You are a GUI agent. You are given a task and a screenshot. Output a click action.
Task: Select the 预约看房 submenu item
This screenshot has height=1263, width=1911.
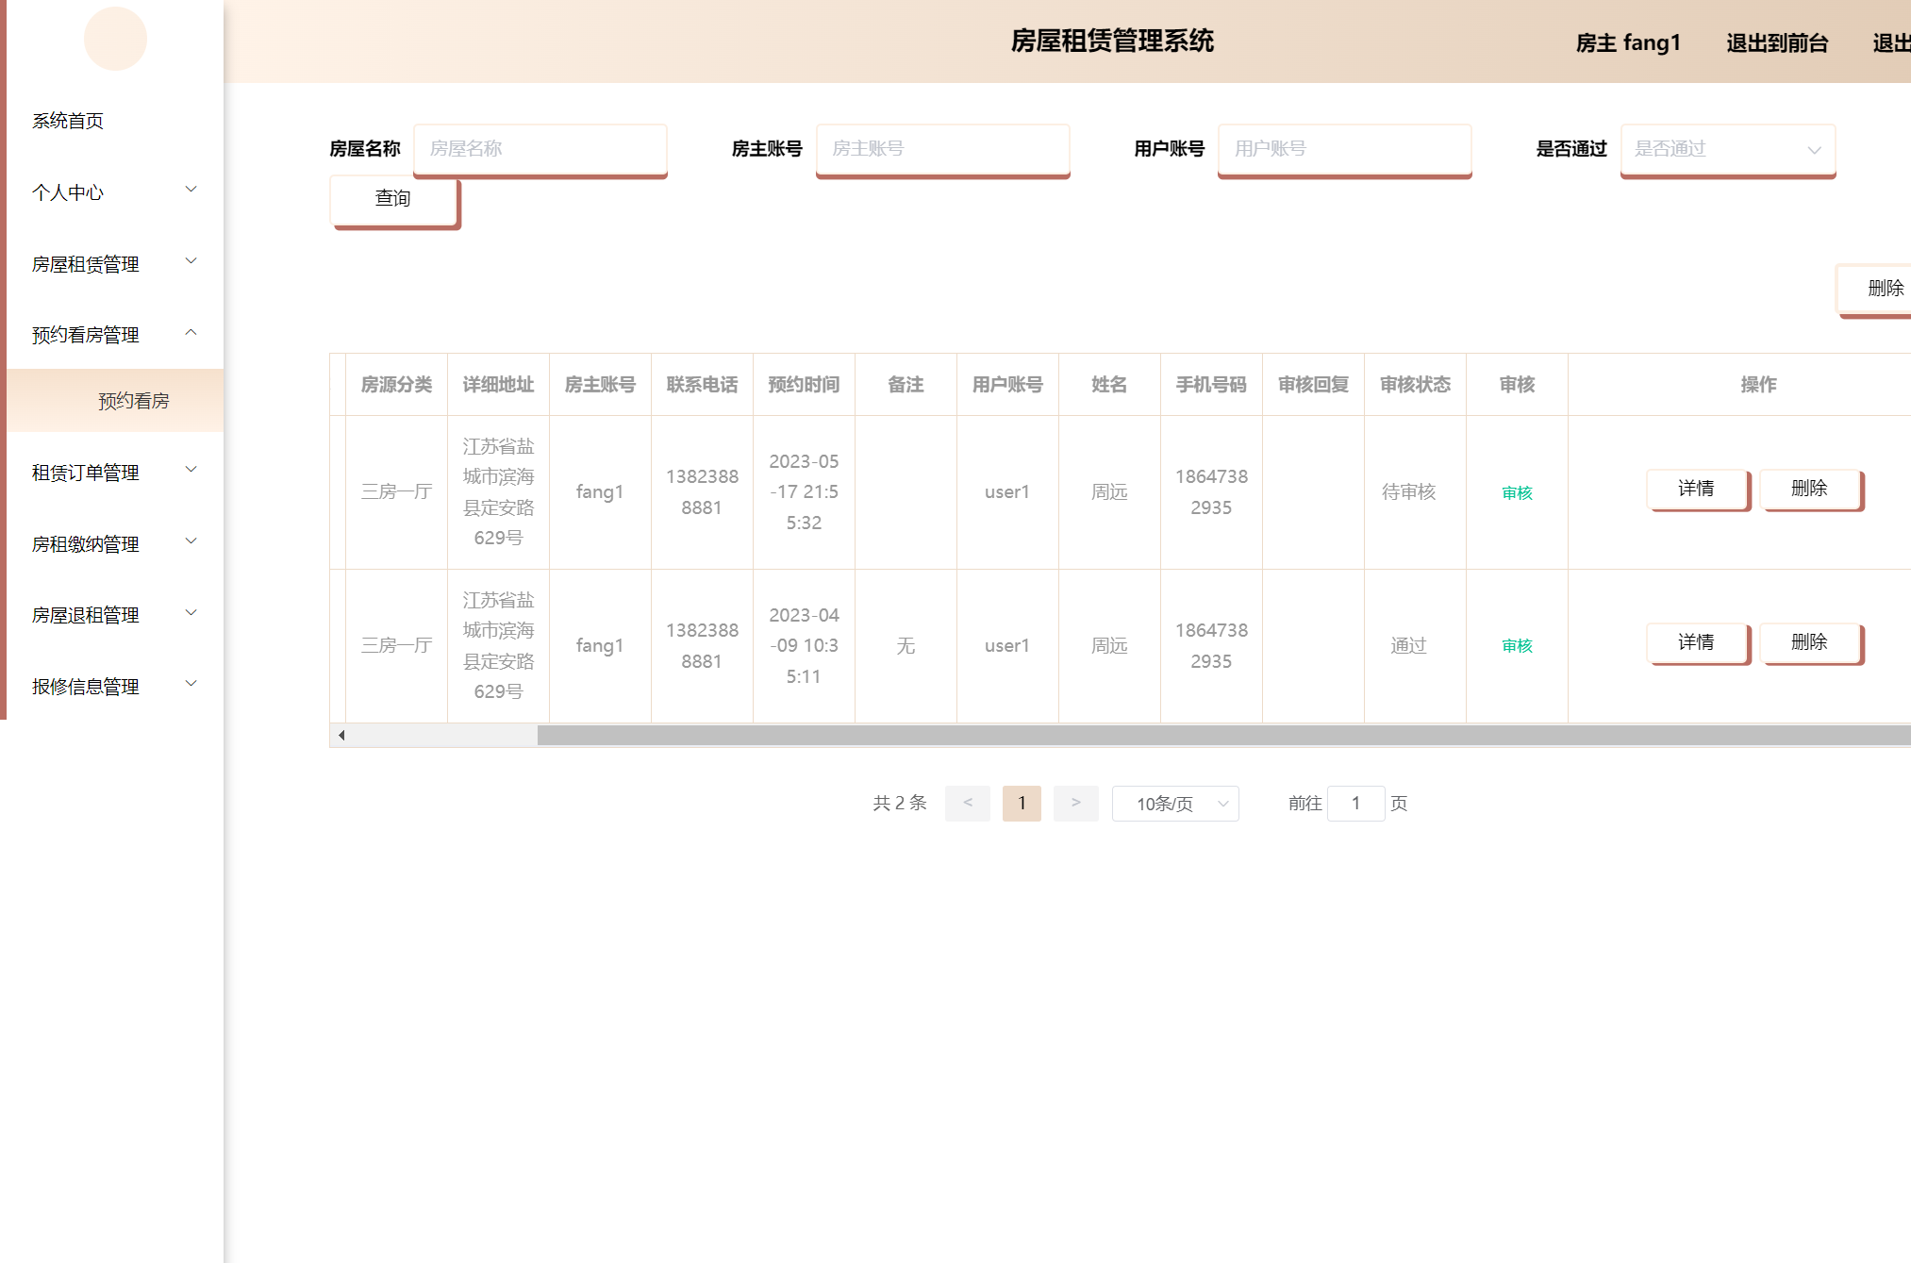point(133,401)
